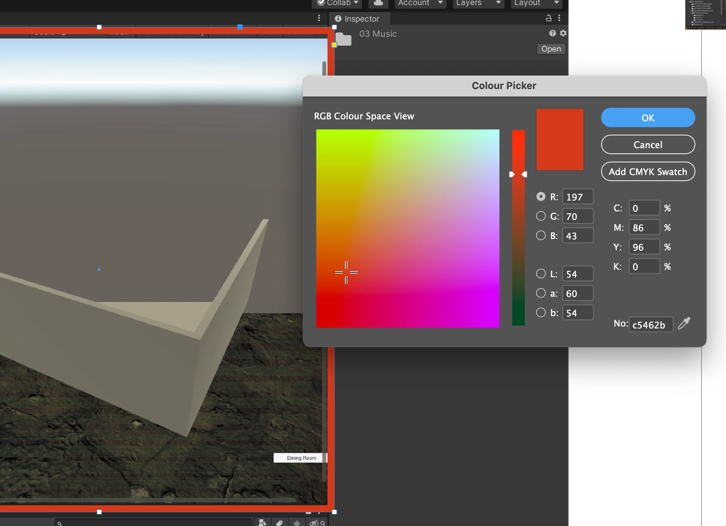Open the Layers dropdown
726x526 pixels.
pos(478,3)
